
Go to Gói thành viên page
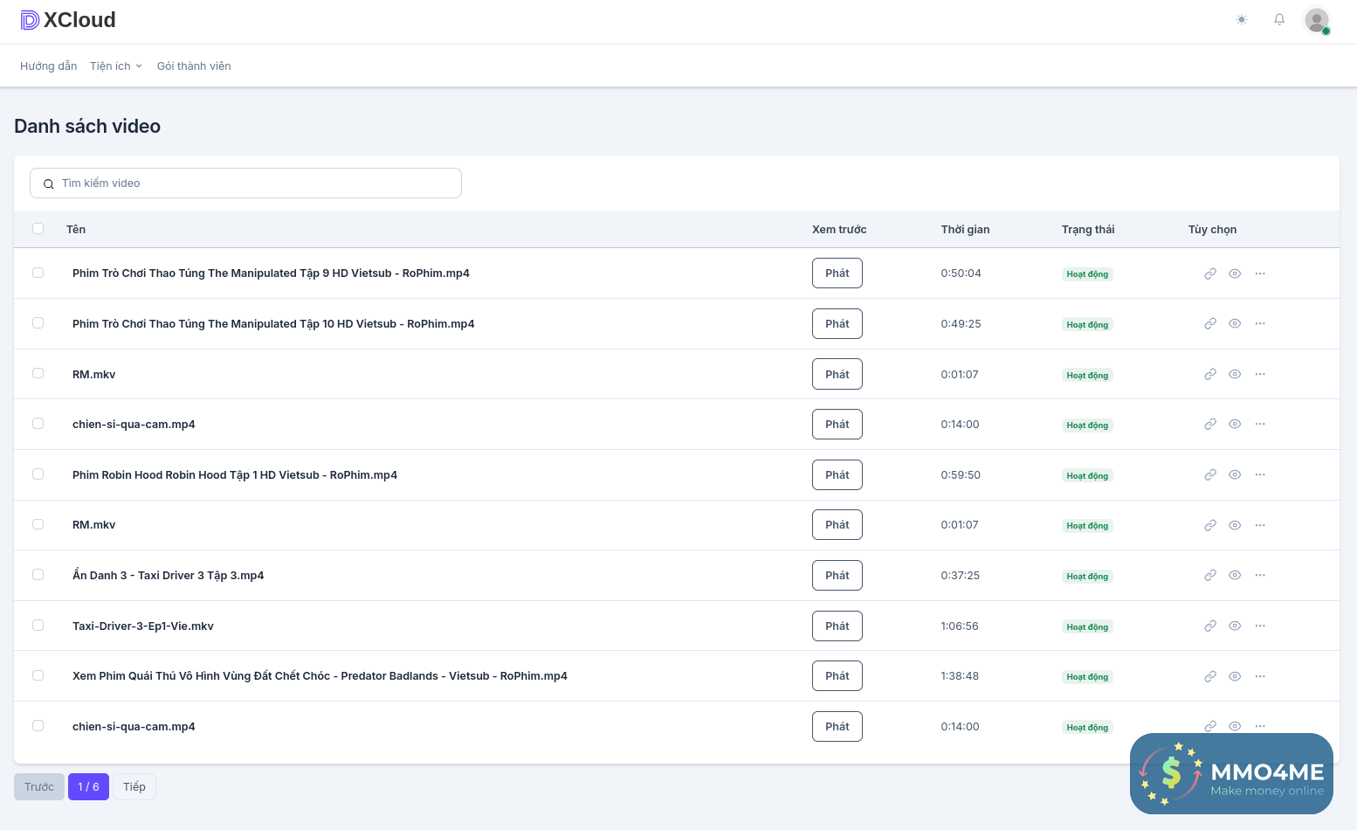[194, 66]
